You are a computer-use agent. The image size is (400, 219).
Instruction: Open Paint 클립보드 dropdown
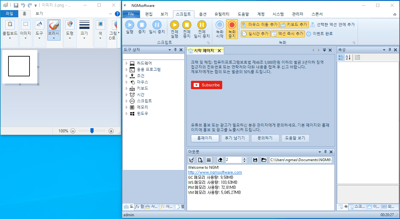(x=10, y=33)
